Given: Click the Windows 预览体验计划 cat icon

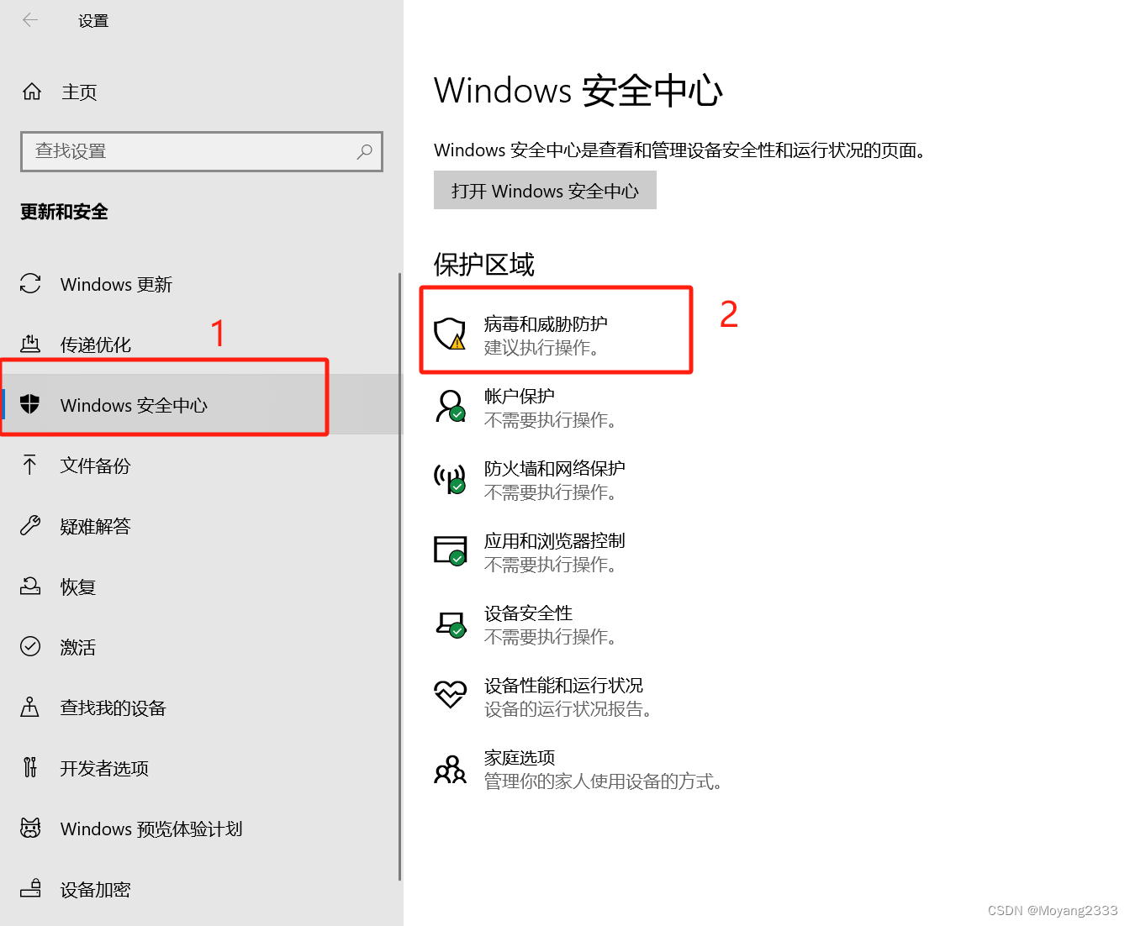Looking at the screenshot, I should (x=30, y=829).
